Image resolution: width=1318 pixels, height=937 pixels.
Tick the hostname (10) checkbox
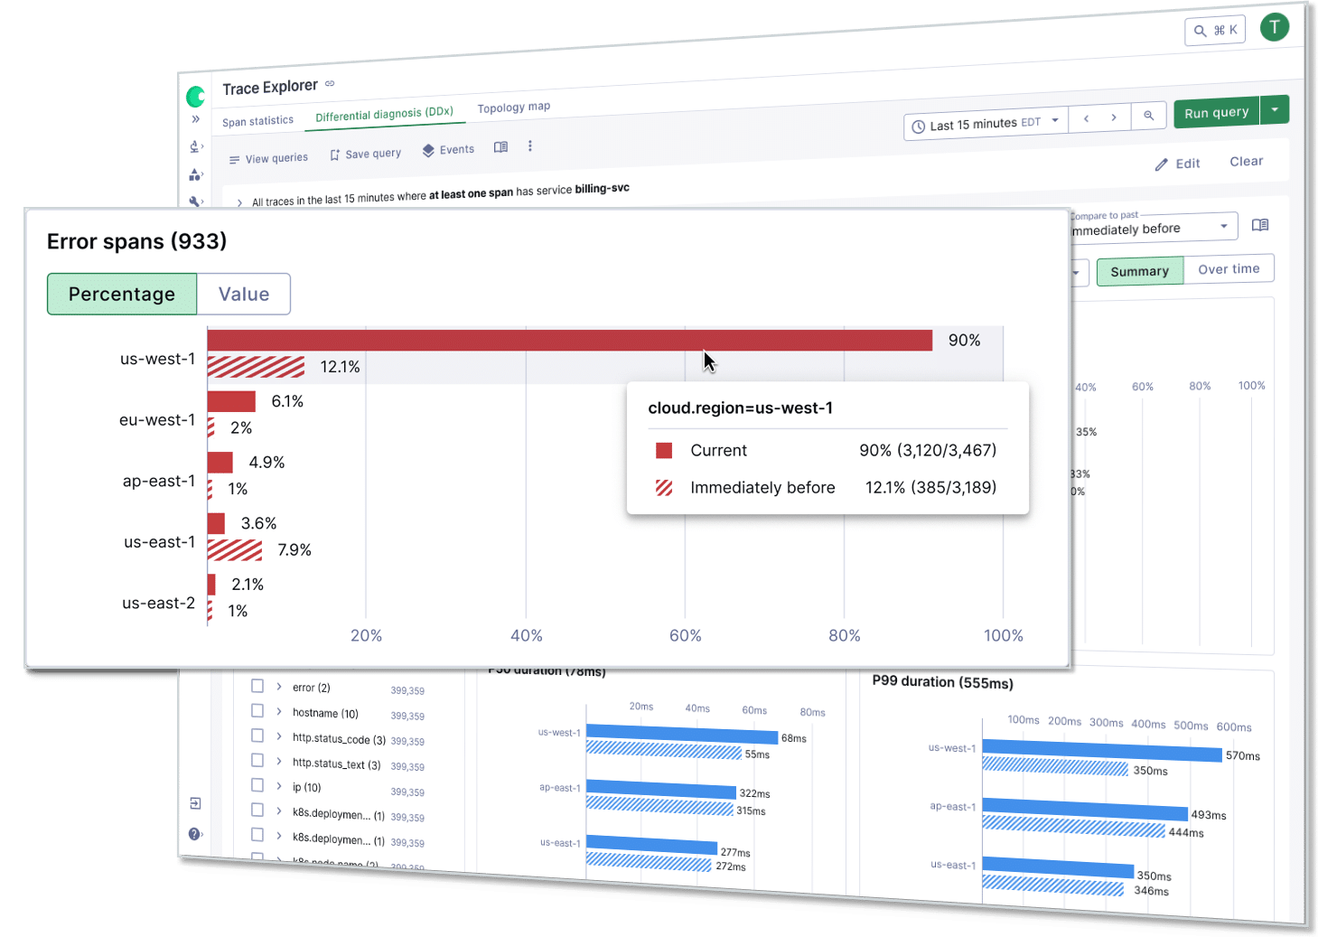pos(257,711)
